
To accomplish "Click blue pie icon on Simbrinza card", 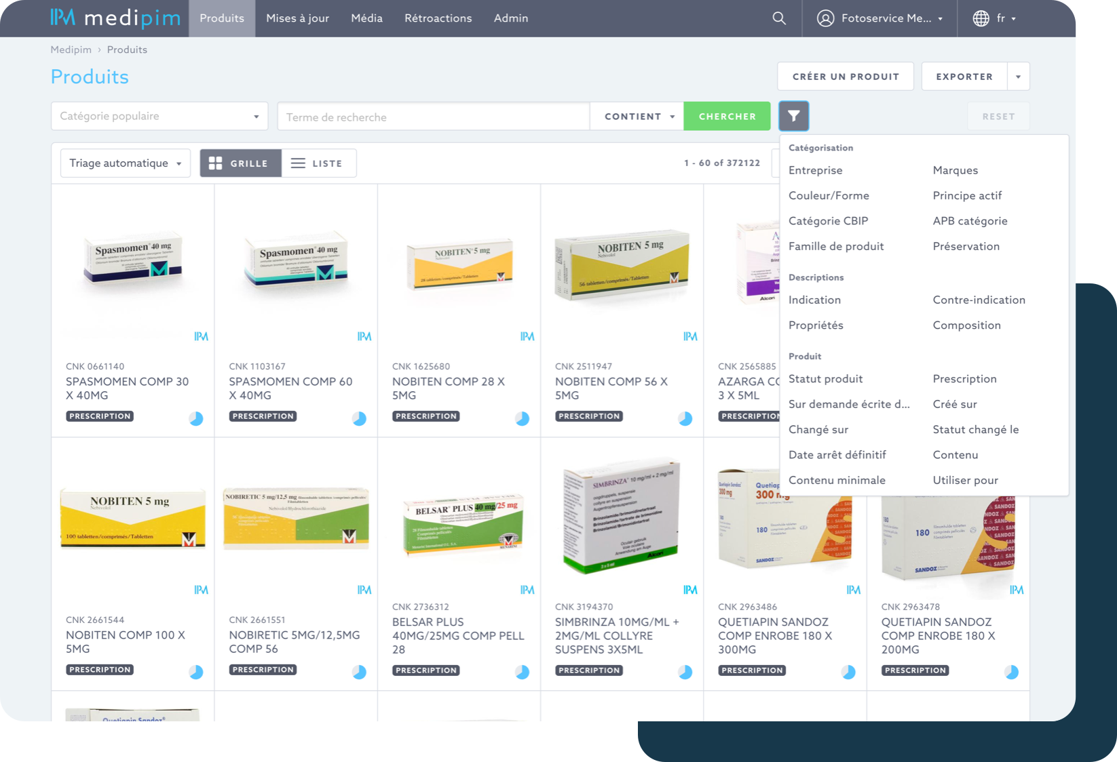I will click(x=685, y=672).
